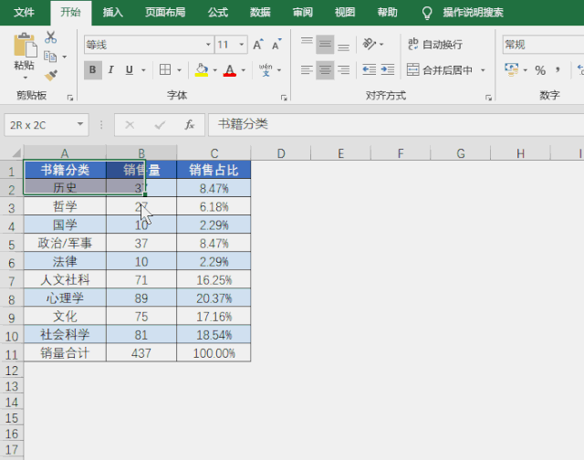
Task: Align text left
Action: tap(307, 69)
